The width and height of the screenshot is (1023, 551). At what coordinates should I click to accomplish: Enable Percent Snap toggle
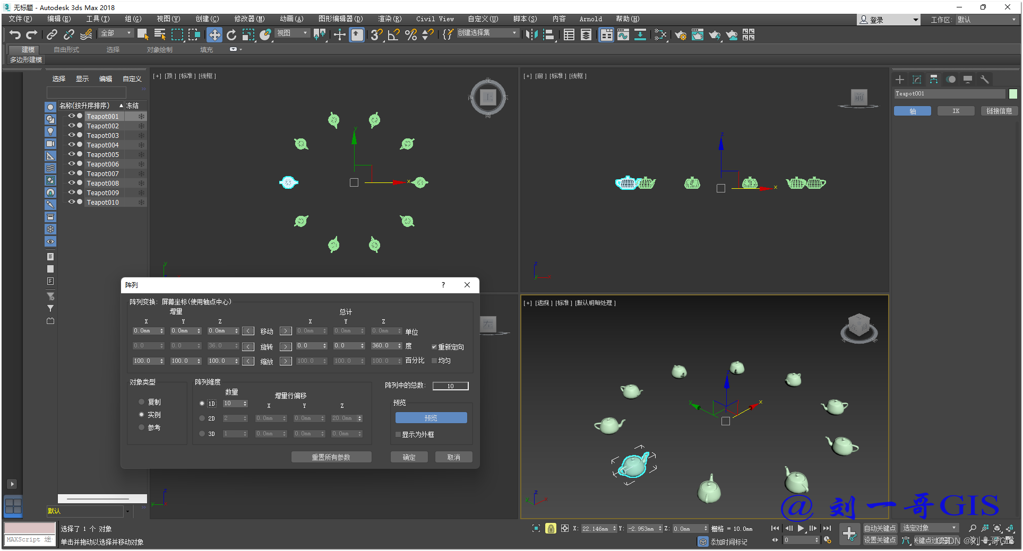click(x=410, y=35)
